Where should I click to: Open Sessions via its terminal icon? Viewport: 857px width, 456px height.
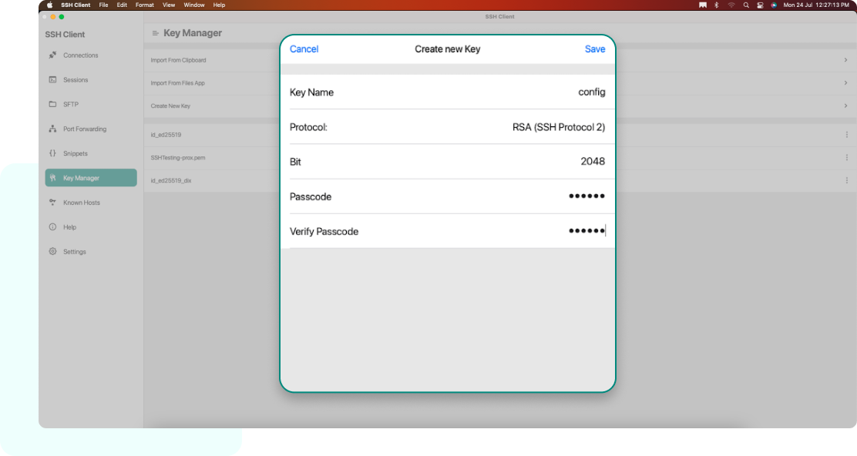52,80
